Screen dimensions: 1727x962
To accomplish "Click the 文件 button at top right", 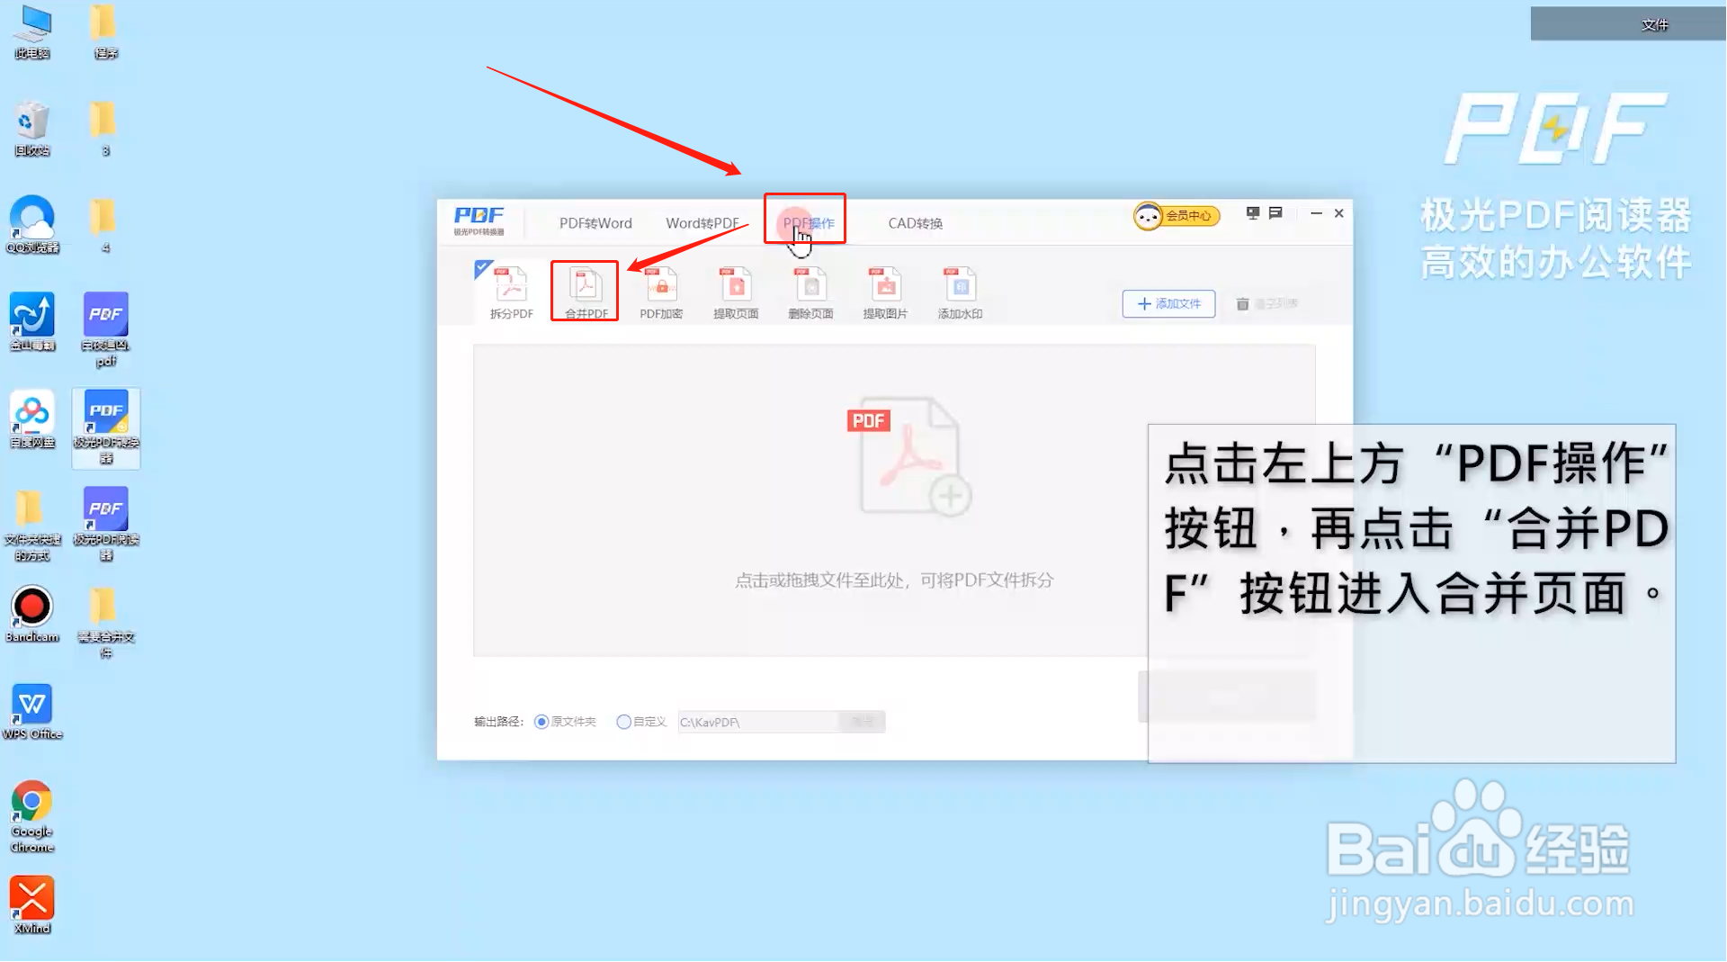I will click(x=1628, y=24).
